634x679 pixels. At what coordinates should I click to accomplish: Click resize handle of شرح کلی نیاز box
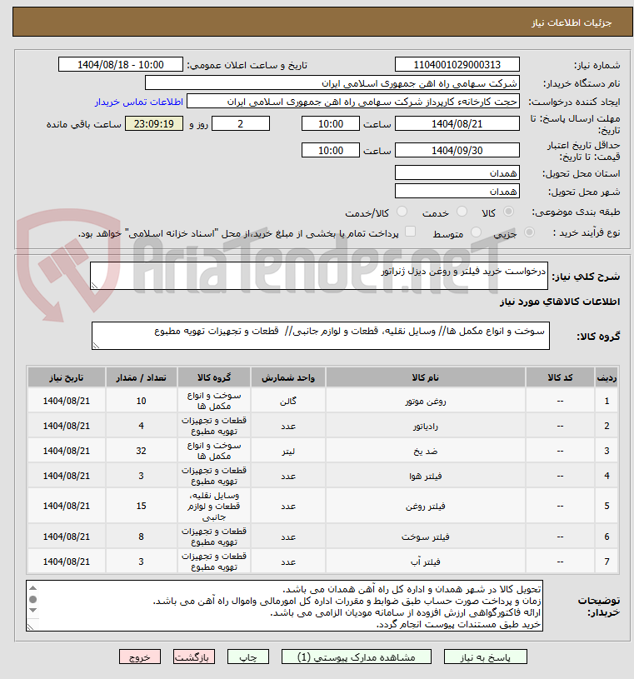[x=94, y=286]
